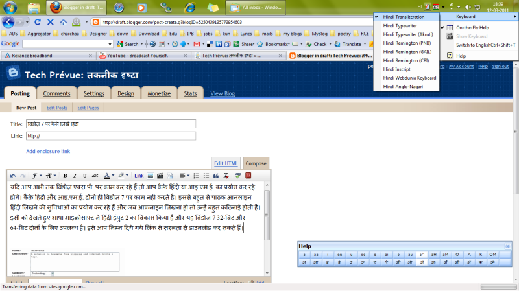Viewport: 519px width, 291px height.
Task: Redo the edit in post editor
Action: (23, 176)
